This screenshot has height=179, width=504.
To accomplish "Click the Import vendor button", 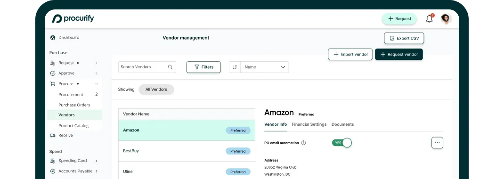I will coord(350,54).
